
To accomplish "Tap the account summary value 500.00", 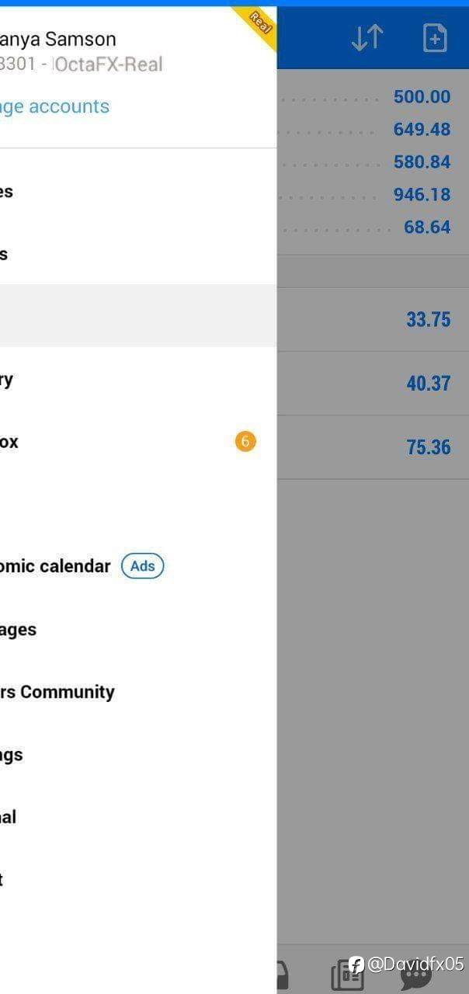I will 422,97.
